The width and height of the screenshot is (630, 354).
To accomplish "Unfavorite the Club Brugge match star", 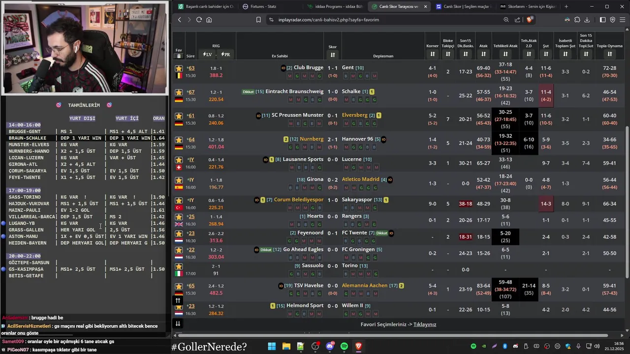I will coord(179,68).
